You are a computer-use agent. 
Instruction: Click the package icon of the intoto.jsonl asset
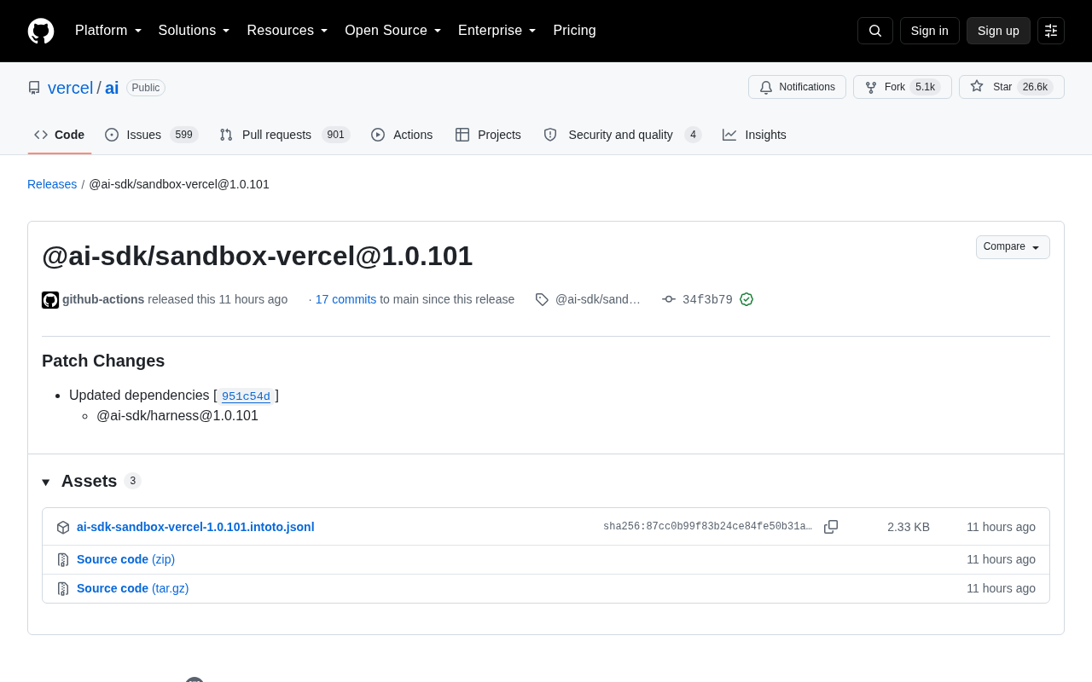tap(63, 528)
